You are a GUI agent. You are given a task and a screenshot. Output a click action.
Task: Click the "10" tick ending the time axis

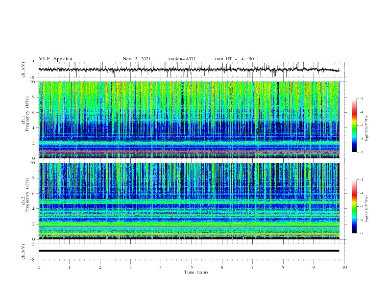click(344, 267)
